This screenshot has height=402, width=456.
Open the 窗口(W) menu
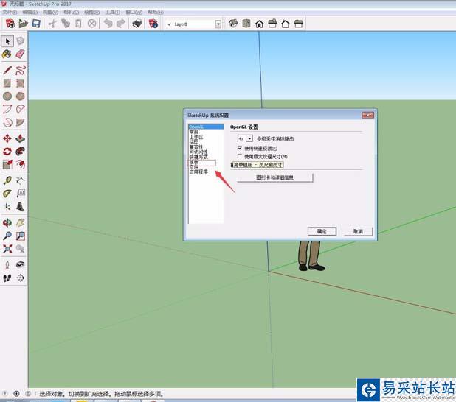pyautogui.click(x=134, y=13)
